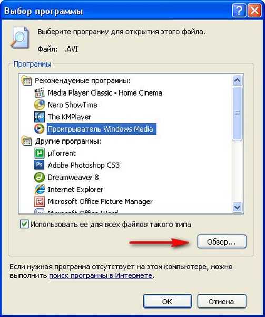This screenshot has height=317, width=265.
Task: Click the scroll-down arrow of programs list
Action: 237,207
